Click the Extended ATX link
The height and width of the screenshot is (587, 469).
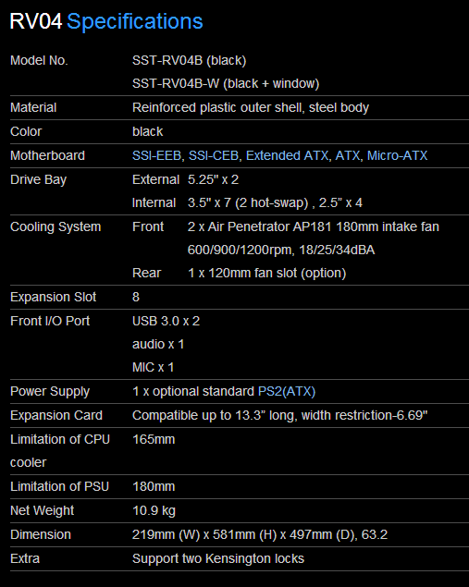pyautogui.click(x=287, y=155)
